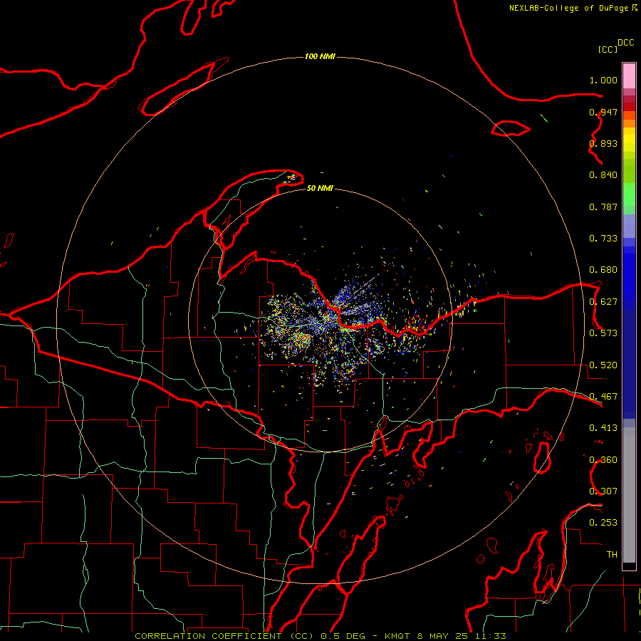Click the 0.360 scale value
The width and height of the screenshot is (641, 641).
click(603, 460)
